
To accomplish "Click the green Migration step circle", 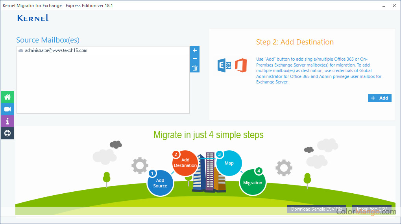I will (253, 183).
